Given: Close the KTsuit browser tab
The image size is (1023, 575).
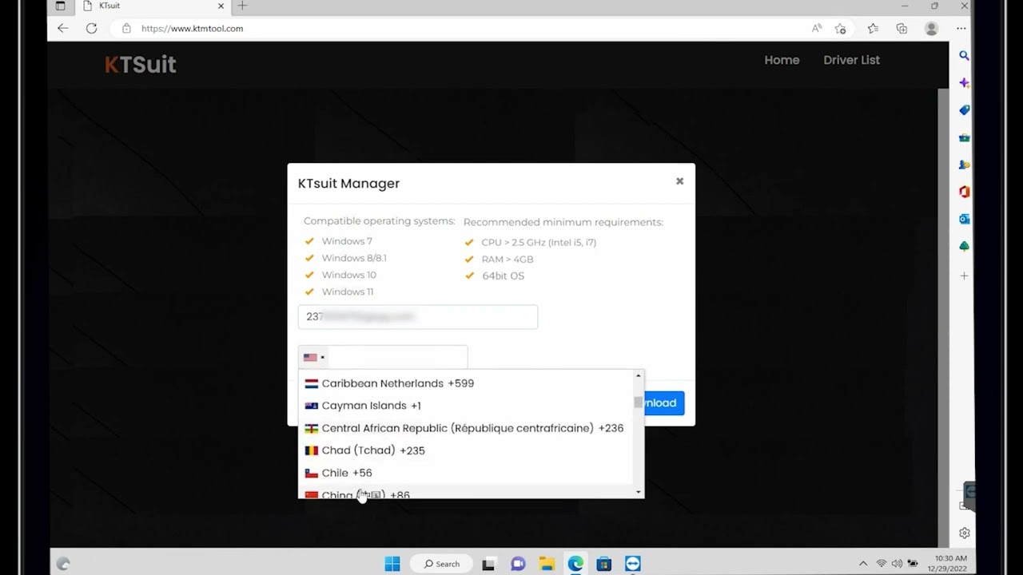Looking at the screenshot, I should click(221, 6).
